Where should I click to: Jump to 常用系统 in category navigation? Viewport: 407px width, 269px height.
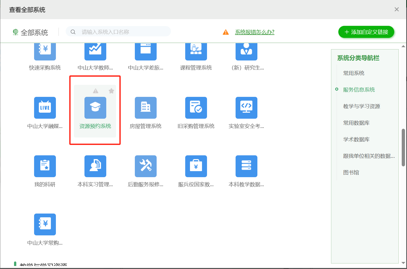click(x=354, y=73)
